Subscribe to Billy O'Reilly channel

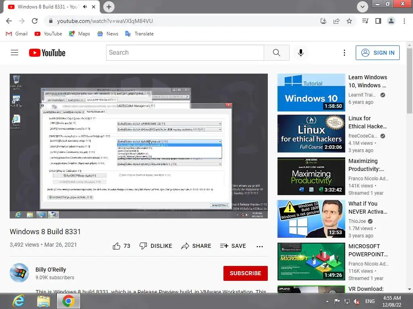pyautogui.click(x=246, y=273)
